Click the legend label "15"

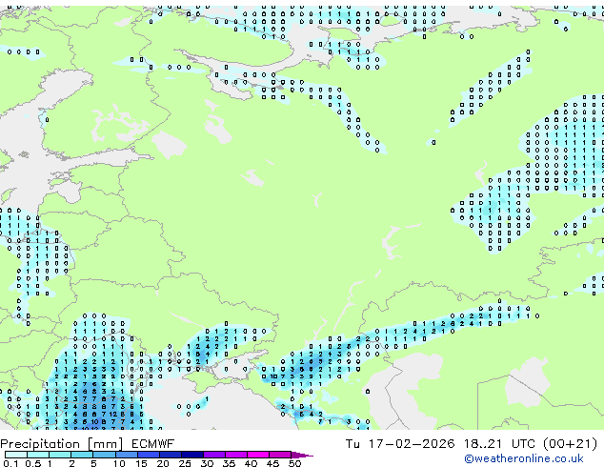pyautogui.click(x=141, y=463)
